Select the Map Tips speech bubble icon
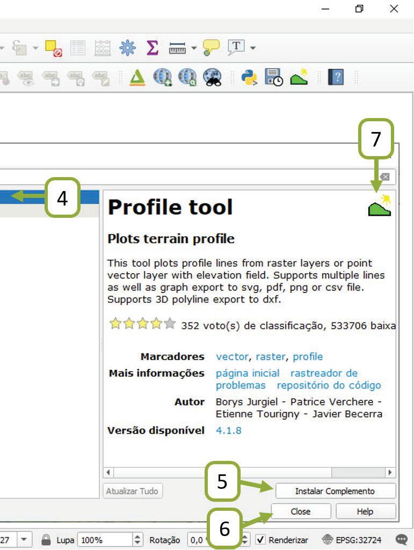This screenshot has height=550, width=414. [x=211, y=48]
